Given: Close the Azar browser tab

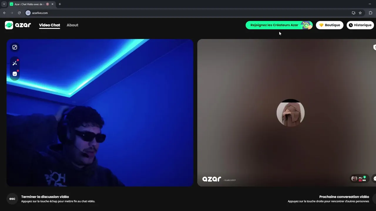Looking at the screenshot, I should pos(53,4).
